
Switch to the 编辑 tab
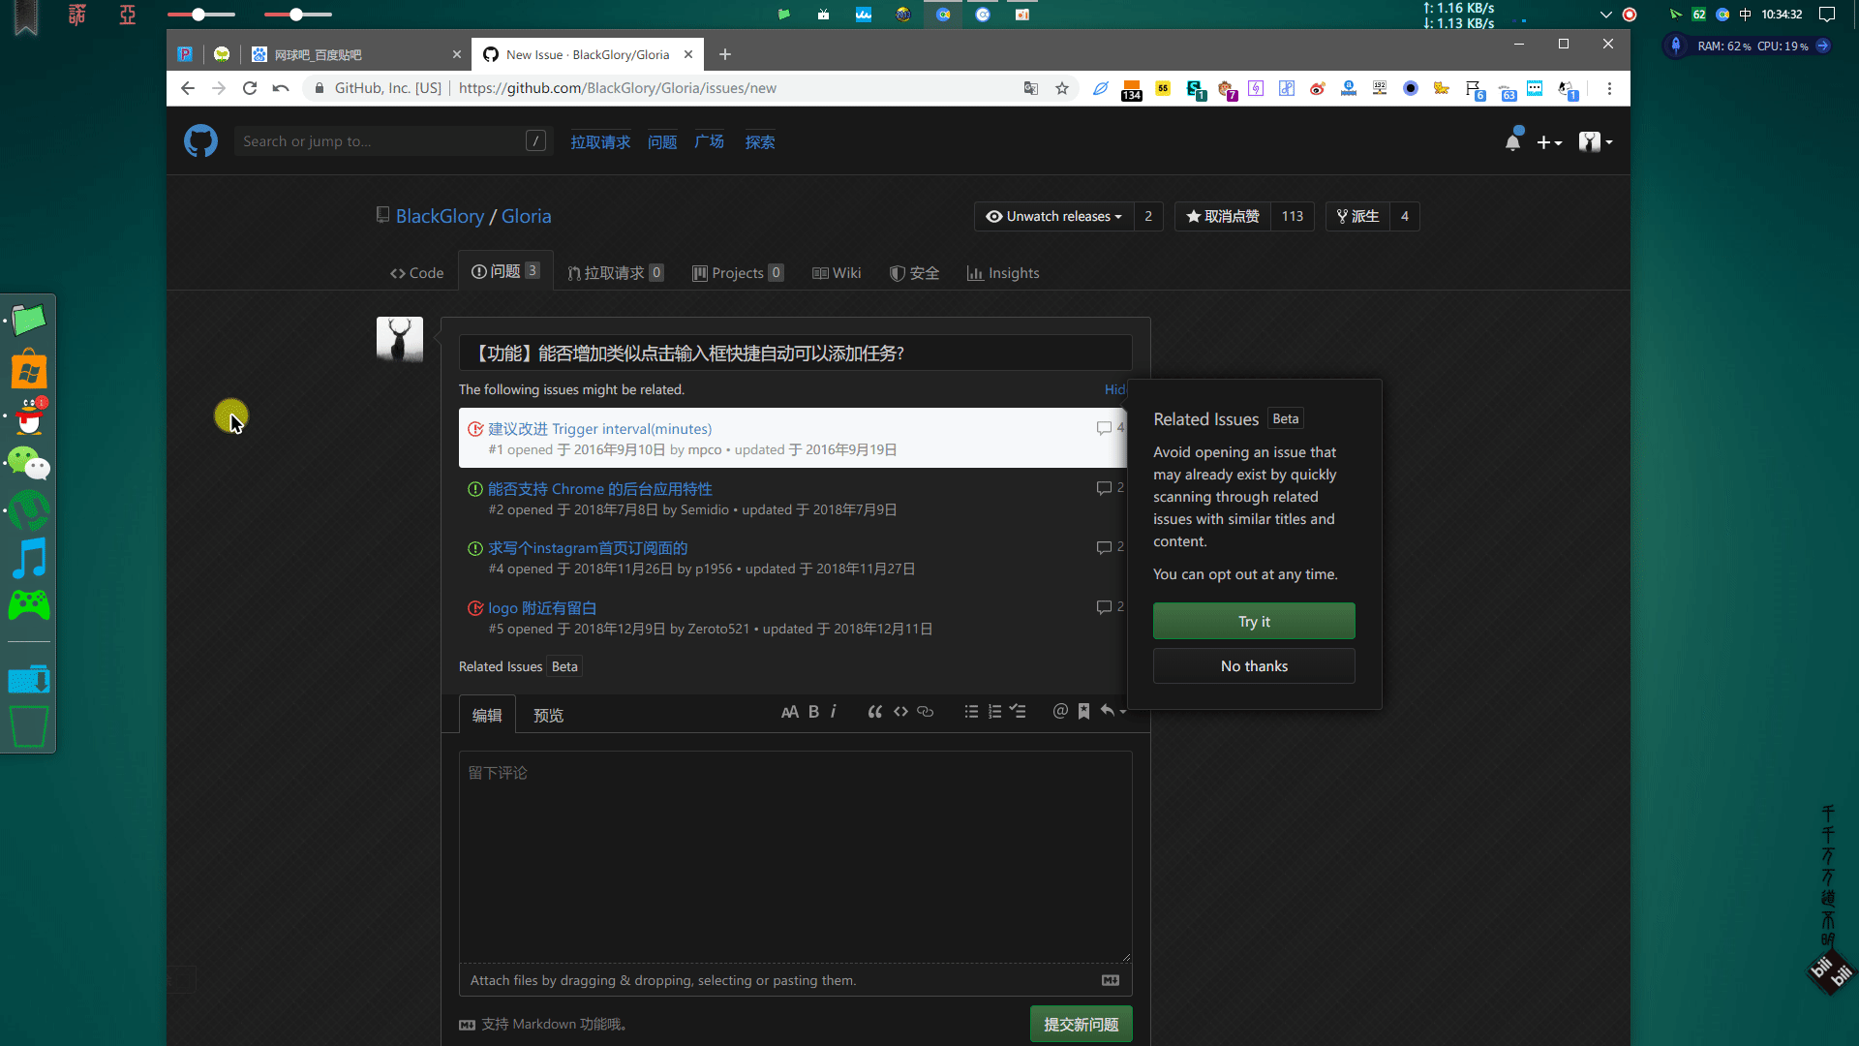click(x=487, y=715)
